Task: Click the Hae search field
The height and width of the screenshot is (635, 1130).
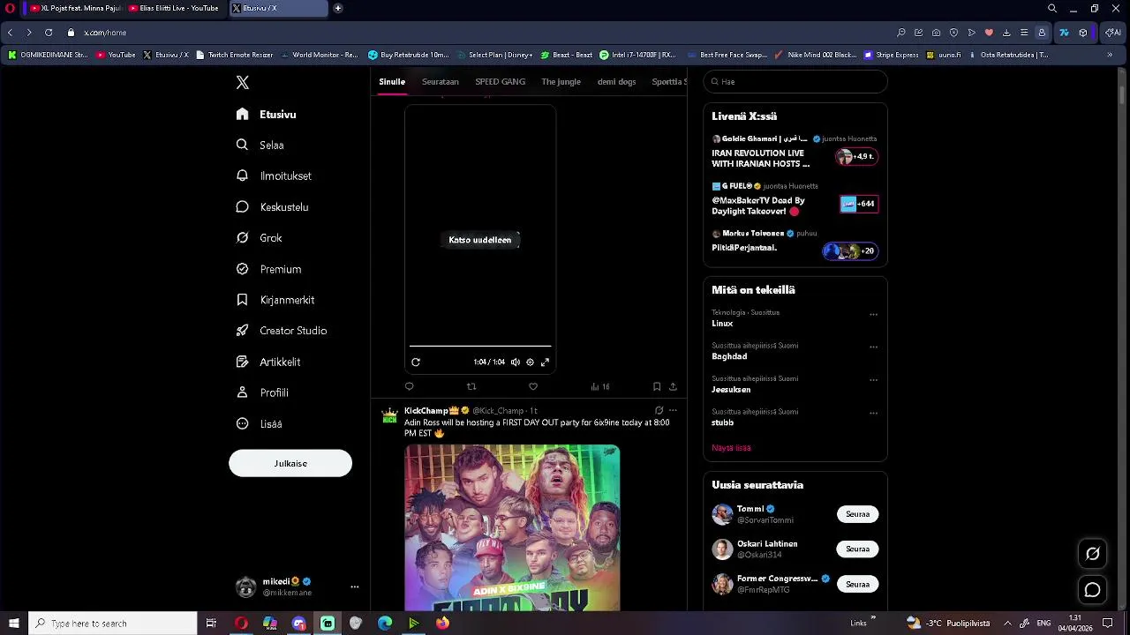Action: (x=795, y=82)
